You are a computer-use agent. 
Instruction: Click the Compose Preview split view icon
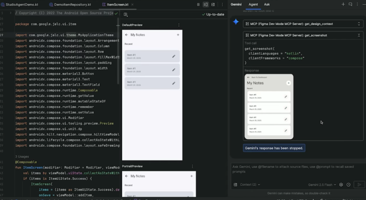pos(206,4)
